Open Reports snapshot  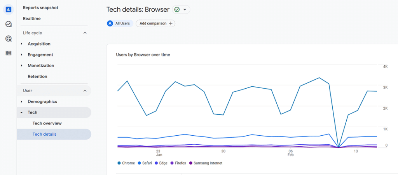[x=40, y=8]
